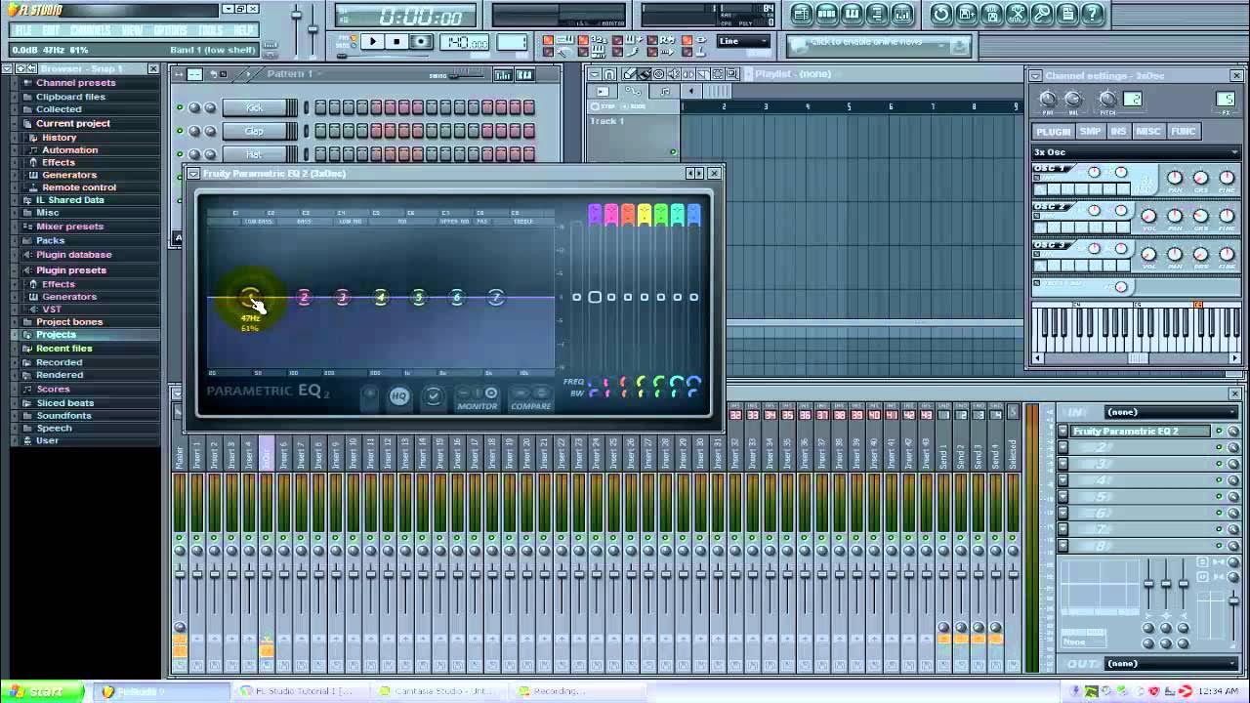Click the swing slider in the step sequencer
This screenshot has width=1250, height=703.
467,75
